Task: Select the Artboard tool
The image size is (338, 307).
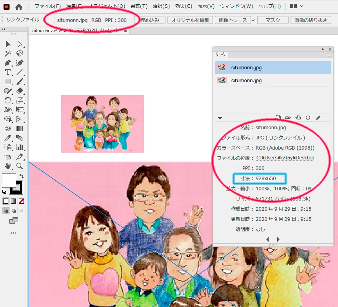Action: click(8, 157)
